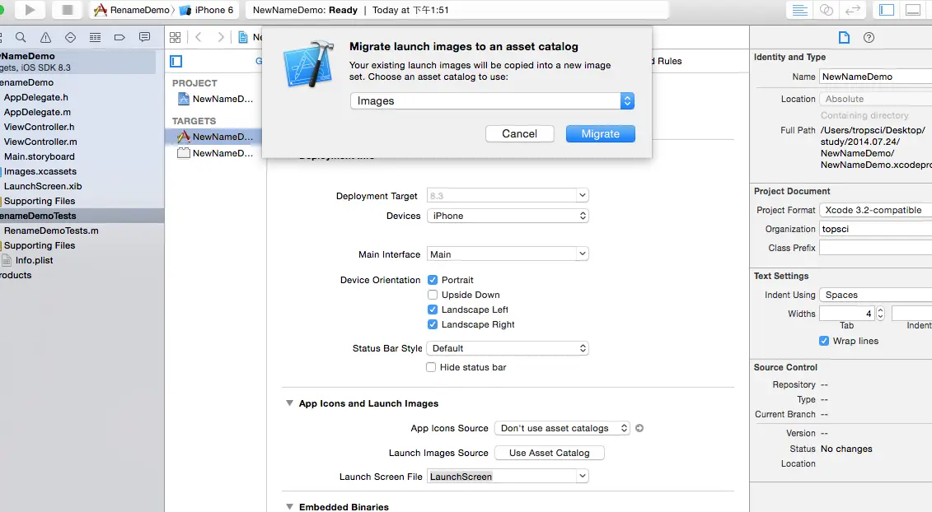Open Deployment Target combo box
This screenshot has height=512, width=932.
508,195
